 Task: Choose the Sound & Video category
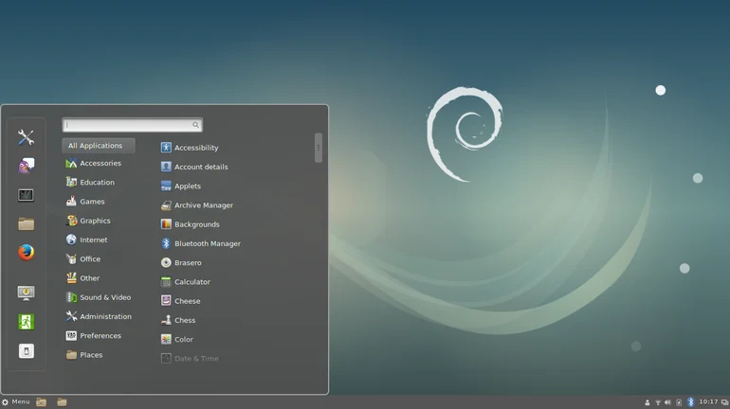point(104,297)
